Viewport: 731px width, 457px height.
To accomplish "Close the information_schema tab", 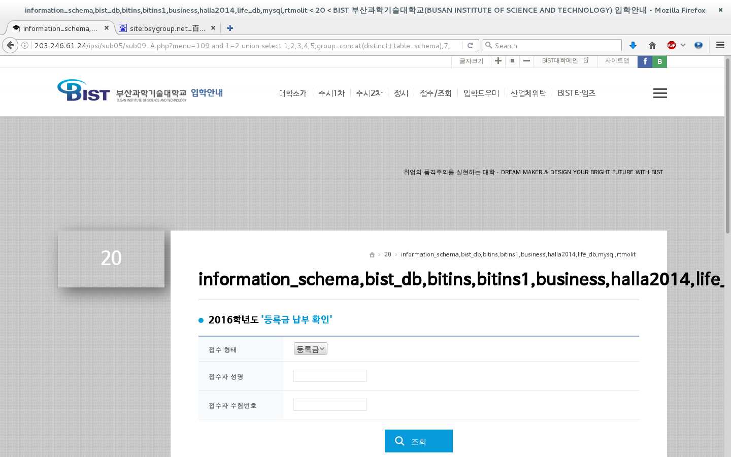I will click(106, 28).
